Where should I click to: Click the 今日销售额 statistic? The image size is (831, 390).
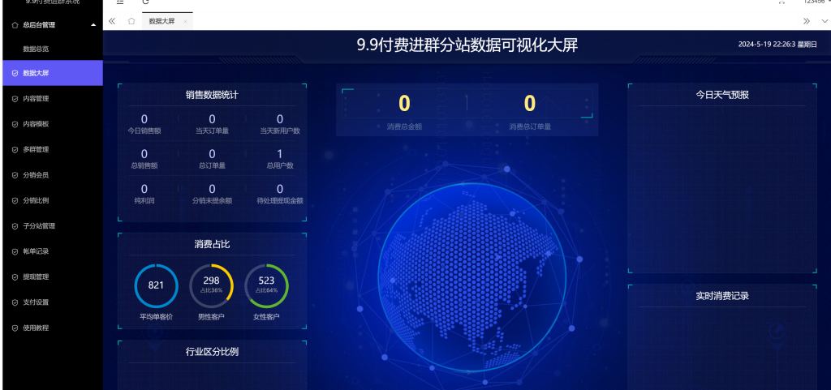[x=144, y=125]
